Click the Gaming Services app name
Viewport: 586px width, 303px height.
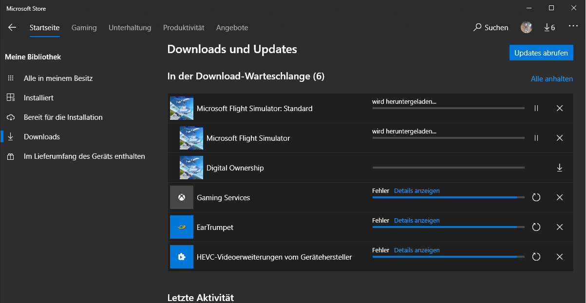pos(224,198)
